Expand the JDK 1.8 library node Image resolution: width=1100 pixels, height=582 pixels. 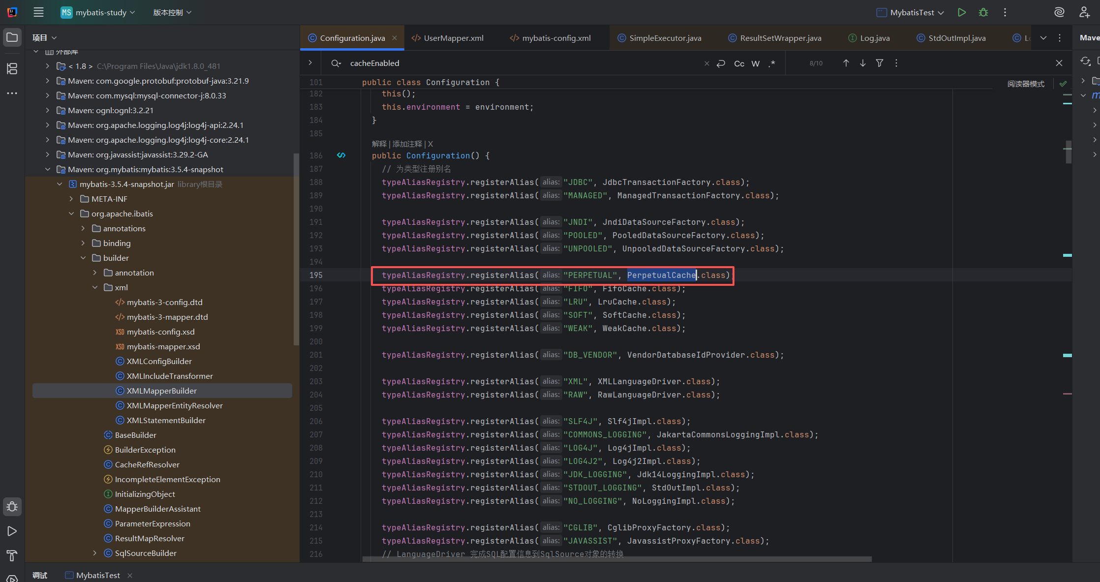(47, 66)
